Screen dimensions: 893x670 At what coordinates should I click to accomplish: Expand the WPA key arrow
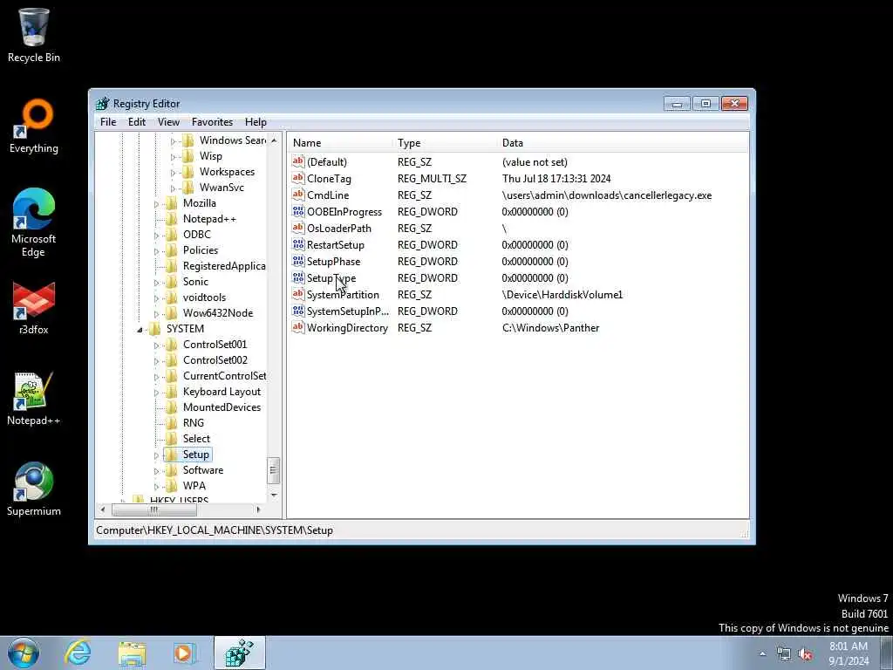(x=157, y=487)
